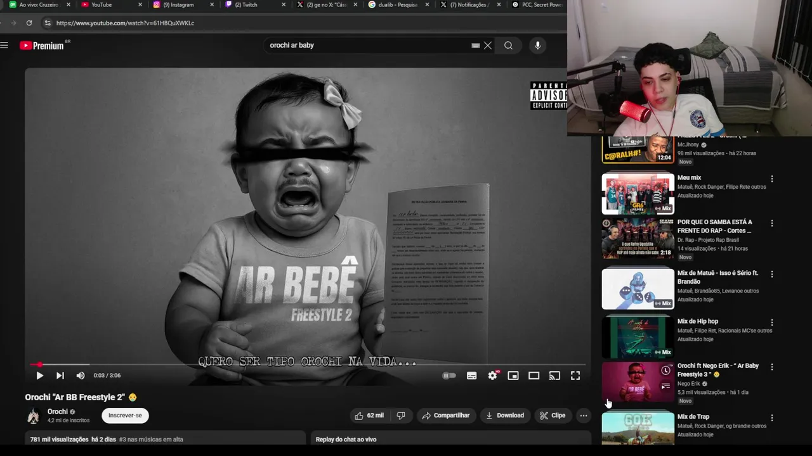Image resolution: width=812 pixels, height=456 pixels.
Task: Switch to the 'Ao vivo: Cruzeiro' tab
Action: coord(38,4)
